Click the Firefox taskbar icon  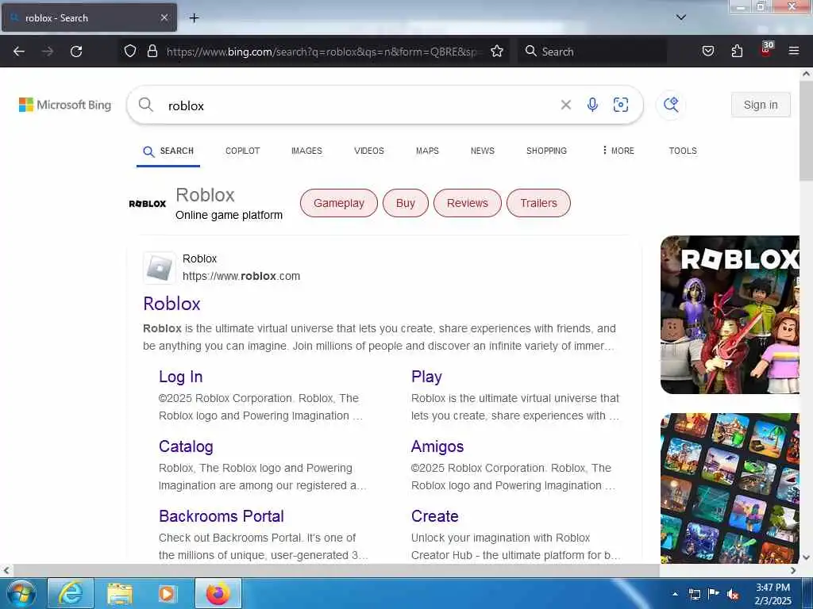click(x=218, y=593)
